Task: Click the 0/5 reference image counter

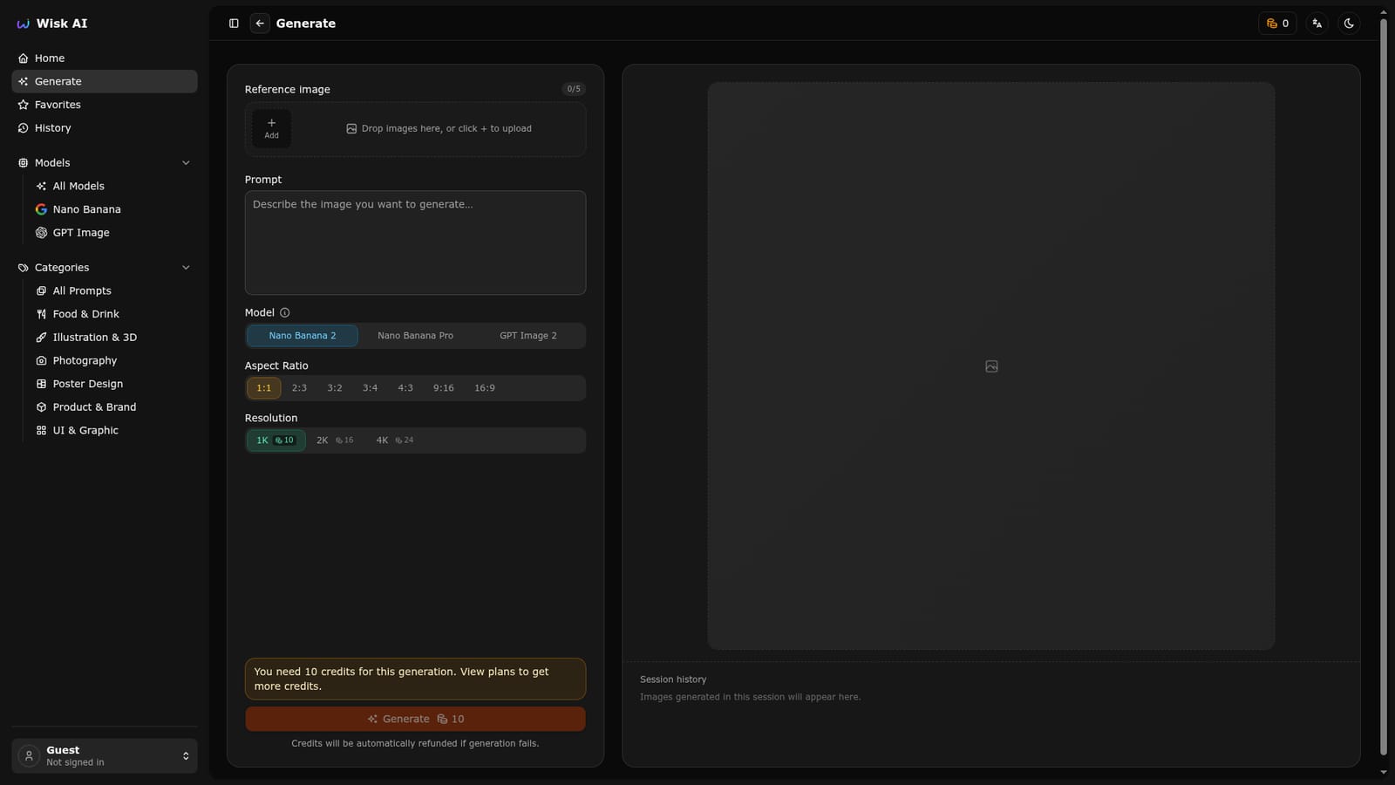Action: click(x=573, y=89)
